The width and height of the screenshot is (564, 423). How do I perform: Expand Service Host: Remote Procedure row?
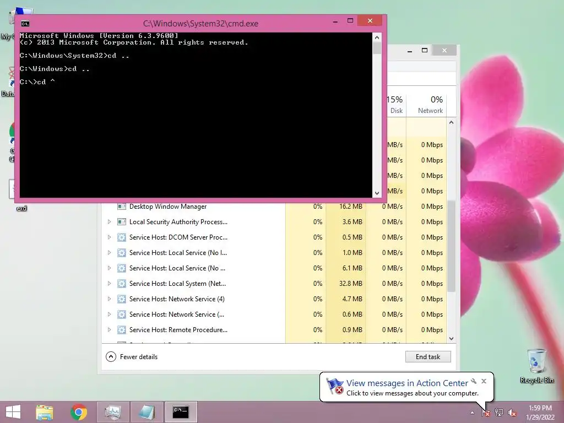tap(110, 330)
